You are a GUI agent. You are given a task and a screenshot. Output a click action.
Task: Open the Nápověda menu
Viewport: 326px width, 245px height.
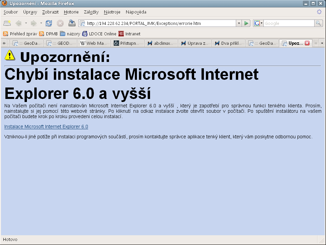click(136, 12)
